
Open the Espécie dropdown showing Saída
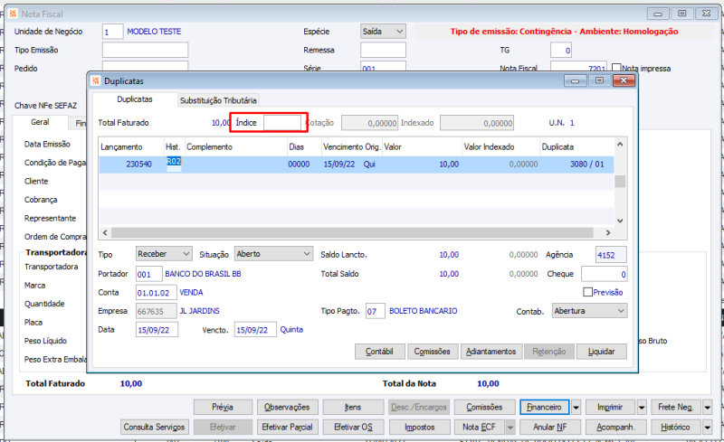pyautogui.click(x=383, y=32)
